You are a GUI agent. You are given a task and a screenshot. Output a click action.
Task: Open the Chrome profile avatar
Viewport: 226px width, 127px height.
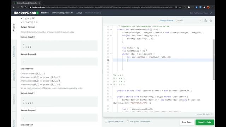point(208,7)
